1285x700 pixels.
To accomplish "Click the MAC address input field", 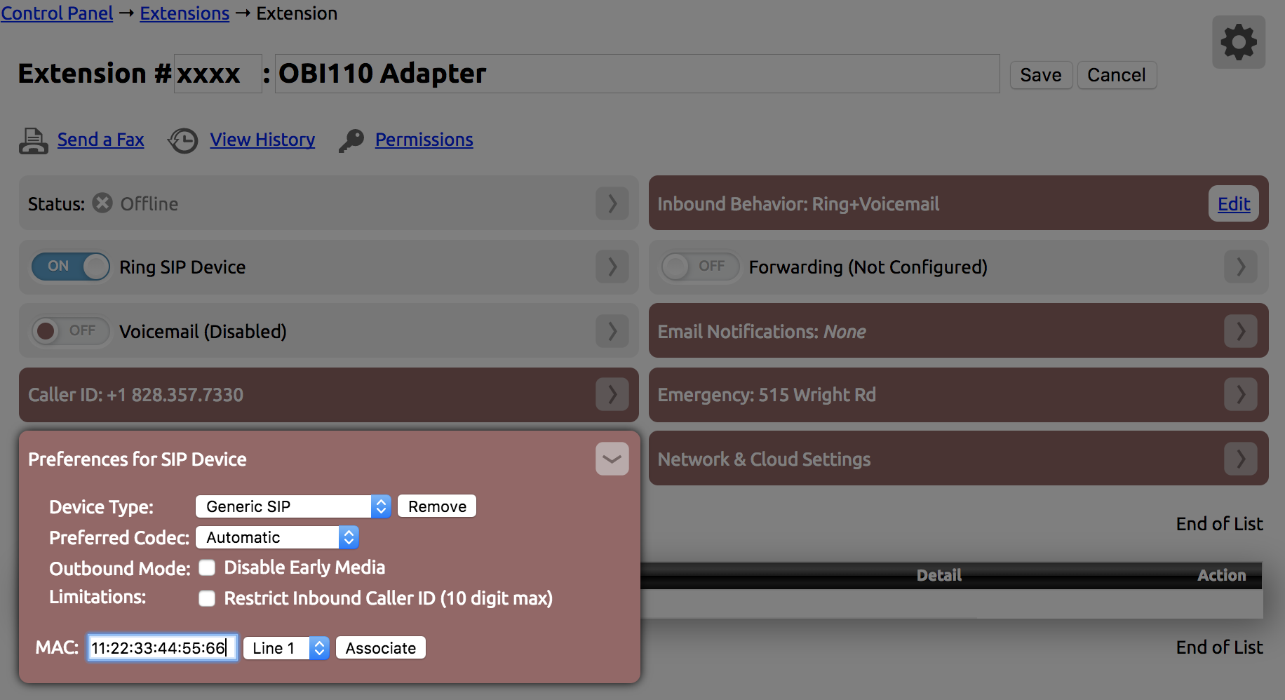I will (162, 648).
